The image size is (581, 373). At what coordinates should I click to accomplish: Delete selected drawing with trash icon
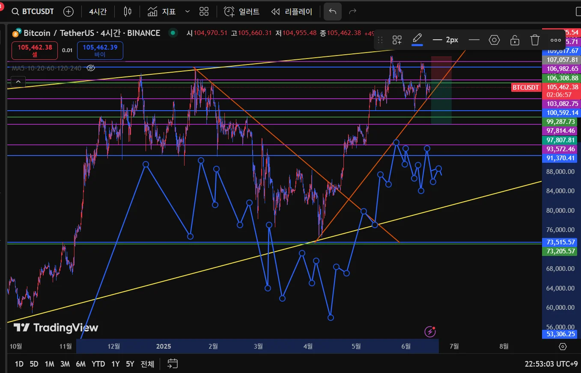coord(535,40)
